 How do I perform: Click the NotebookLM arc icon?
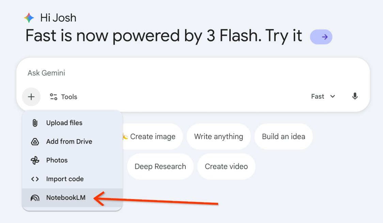[x=35, y=198]
